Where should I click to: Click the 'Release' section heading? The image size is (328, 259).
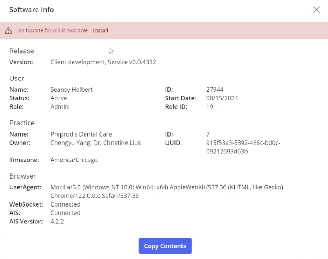pos(22,51)
